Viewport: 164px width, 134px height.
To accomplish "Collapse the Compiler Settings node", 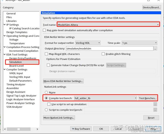I will click(x=4, y=69).
